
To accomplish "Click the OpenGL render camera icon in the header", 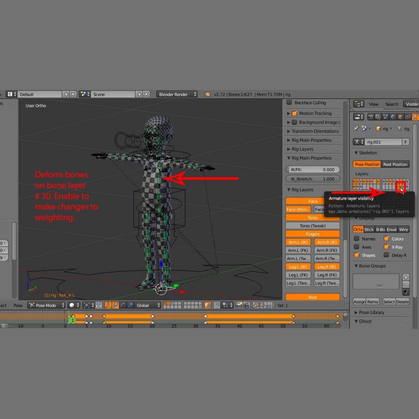I will click(x=240, y=305).
